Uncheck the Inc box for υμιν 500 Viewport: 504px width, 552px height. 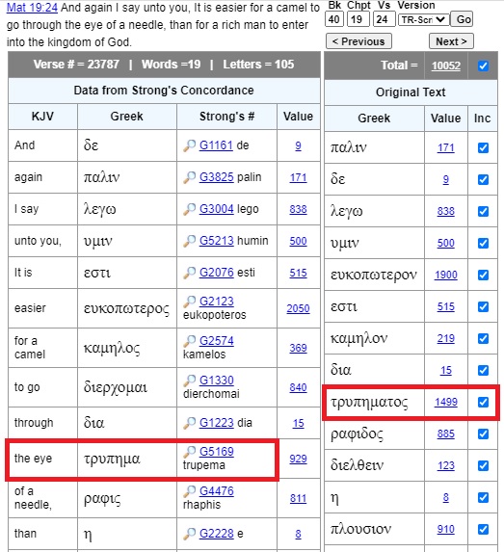point(483,243)
